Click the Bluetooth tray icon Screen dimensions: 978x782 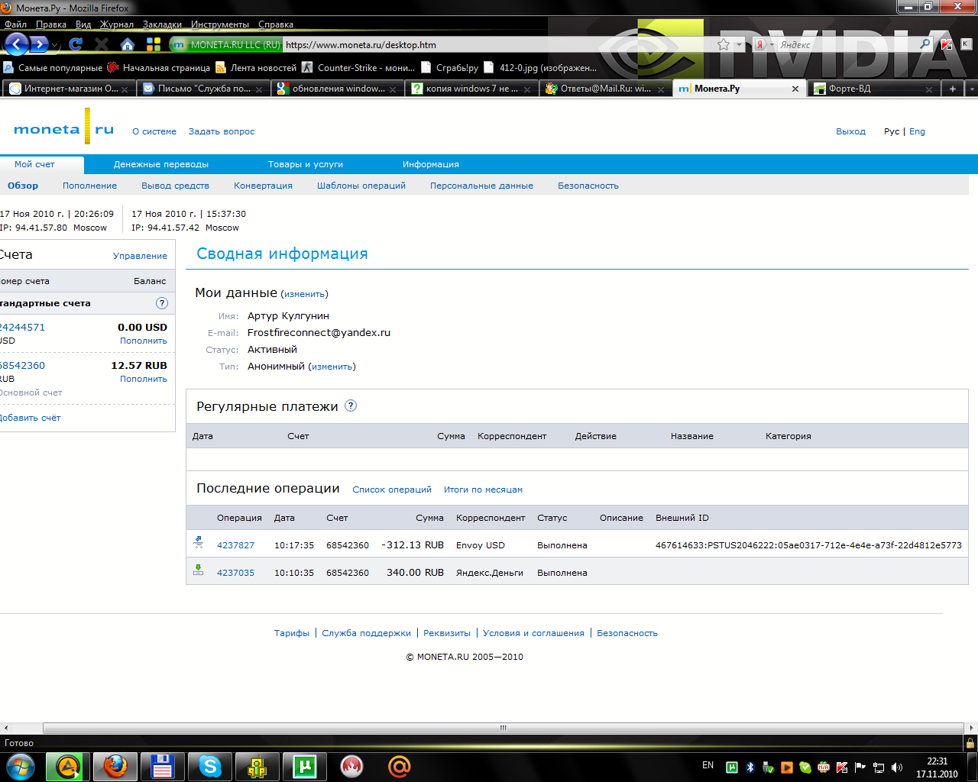click(750, 767)
